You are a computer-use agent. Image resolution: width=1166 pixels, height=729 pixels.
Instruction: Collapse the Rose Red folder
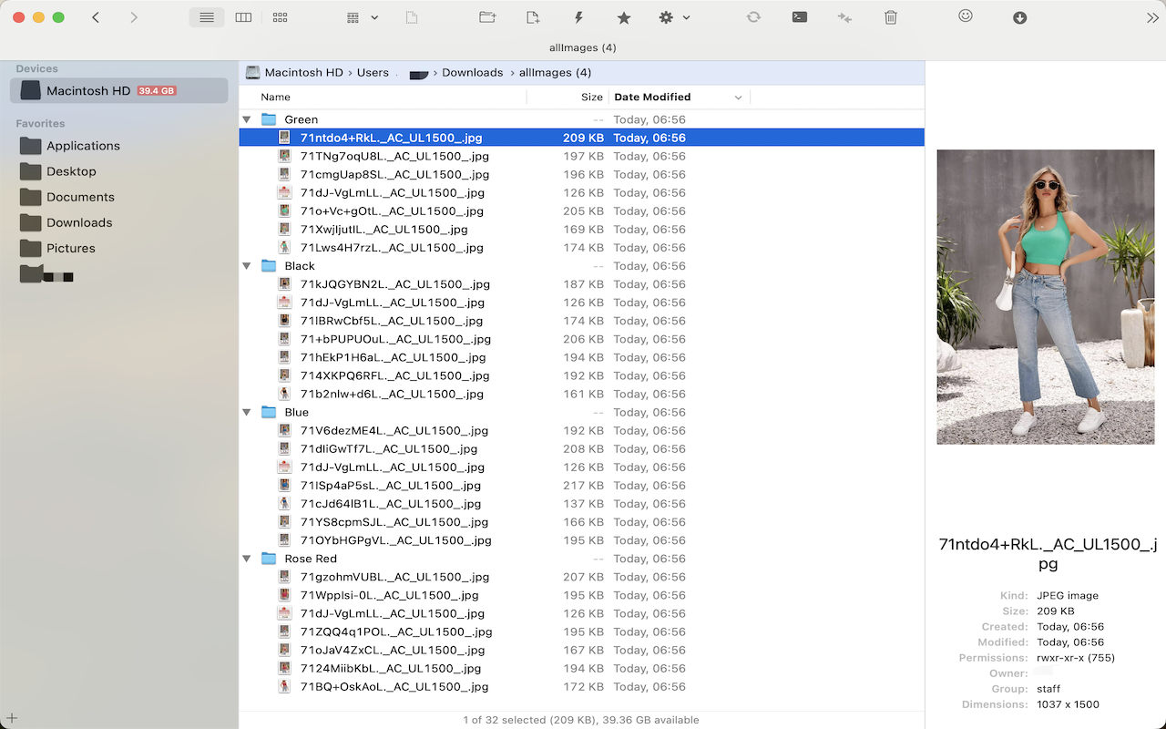(247, 558)
